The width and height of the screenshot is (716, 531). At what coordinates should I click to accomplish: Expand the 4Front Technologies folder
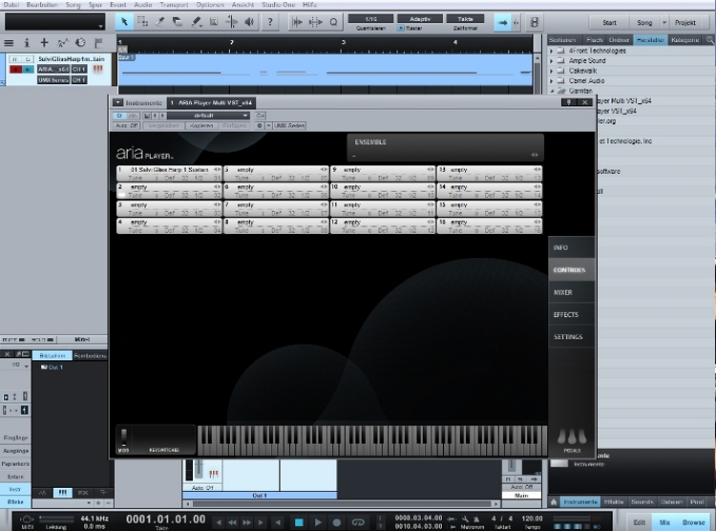(551, 51)
